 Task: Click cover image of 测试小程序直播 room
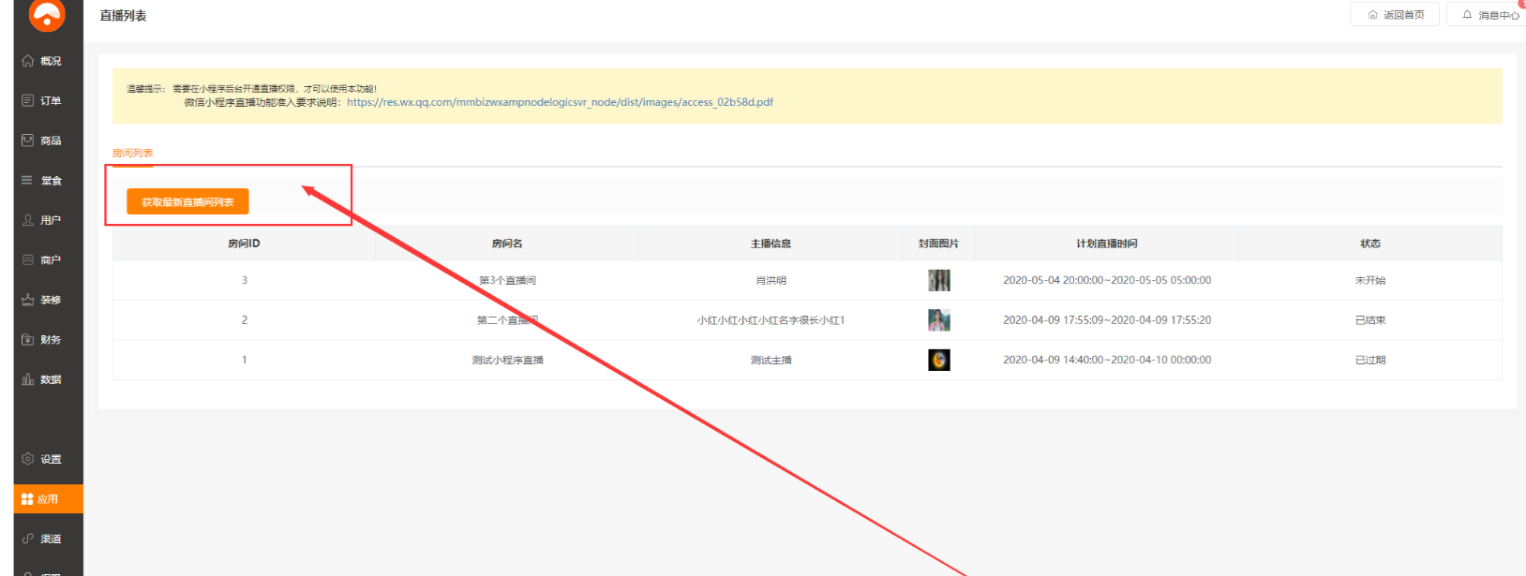pos(938,360)
